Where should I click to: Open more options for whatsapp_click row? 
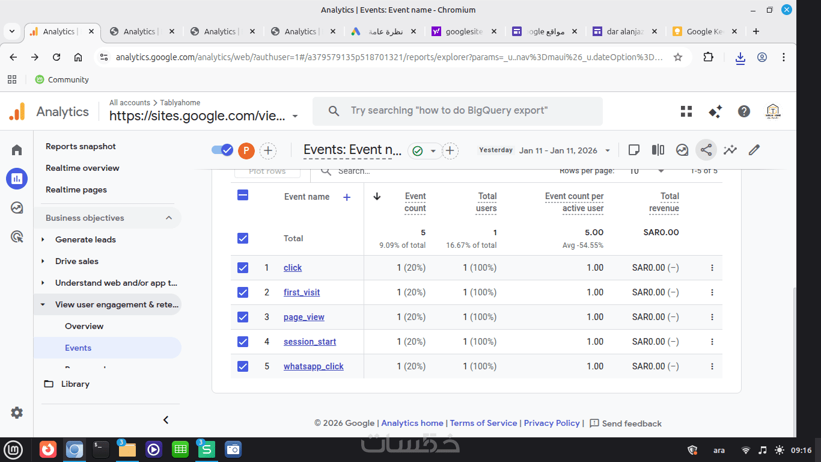coord(712,366)
